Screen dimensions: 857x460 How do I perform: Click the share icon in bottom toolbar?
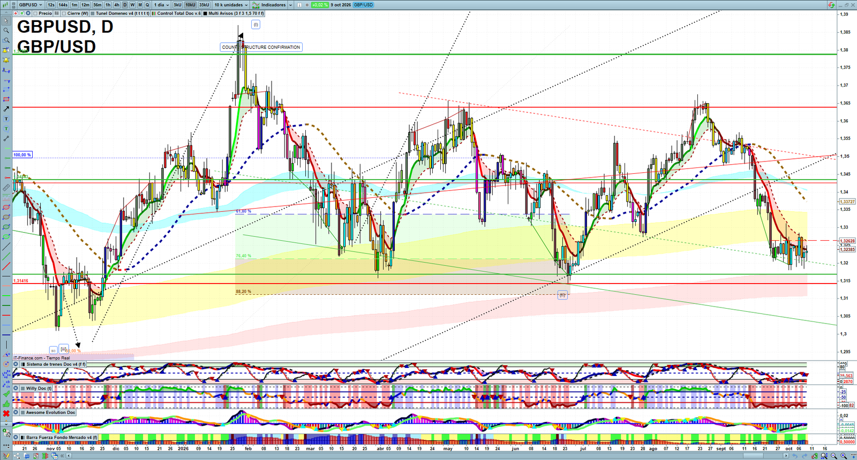[x=17, y=455]
